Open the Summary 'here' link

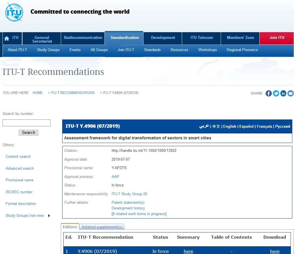tap(188, 251)
